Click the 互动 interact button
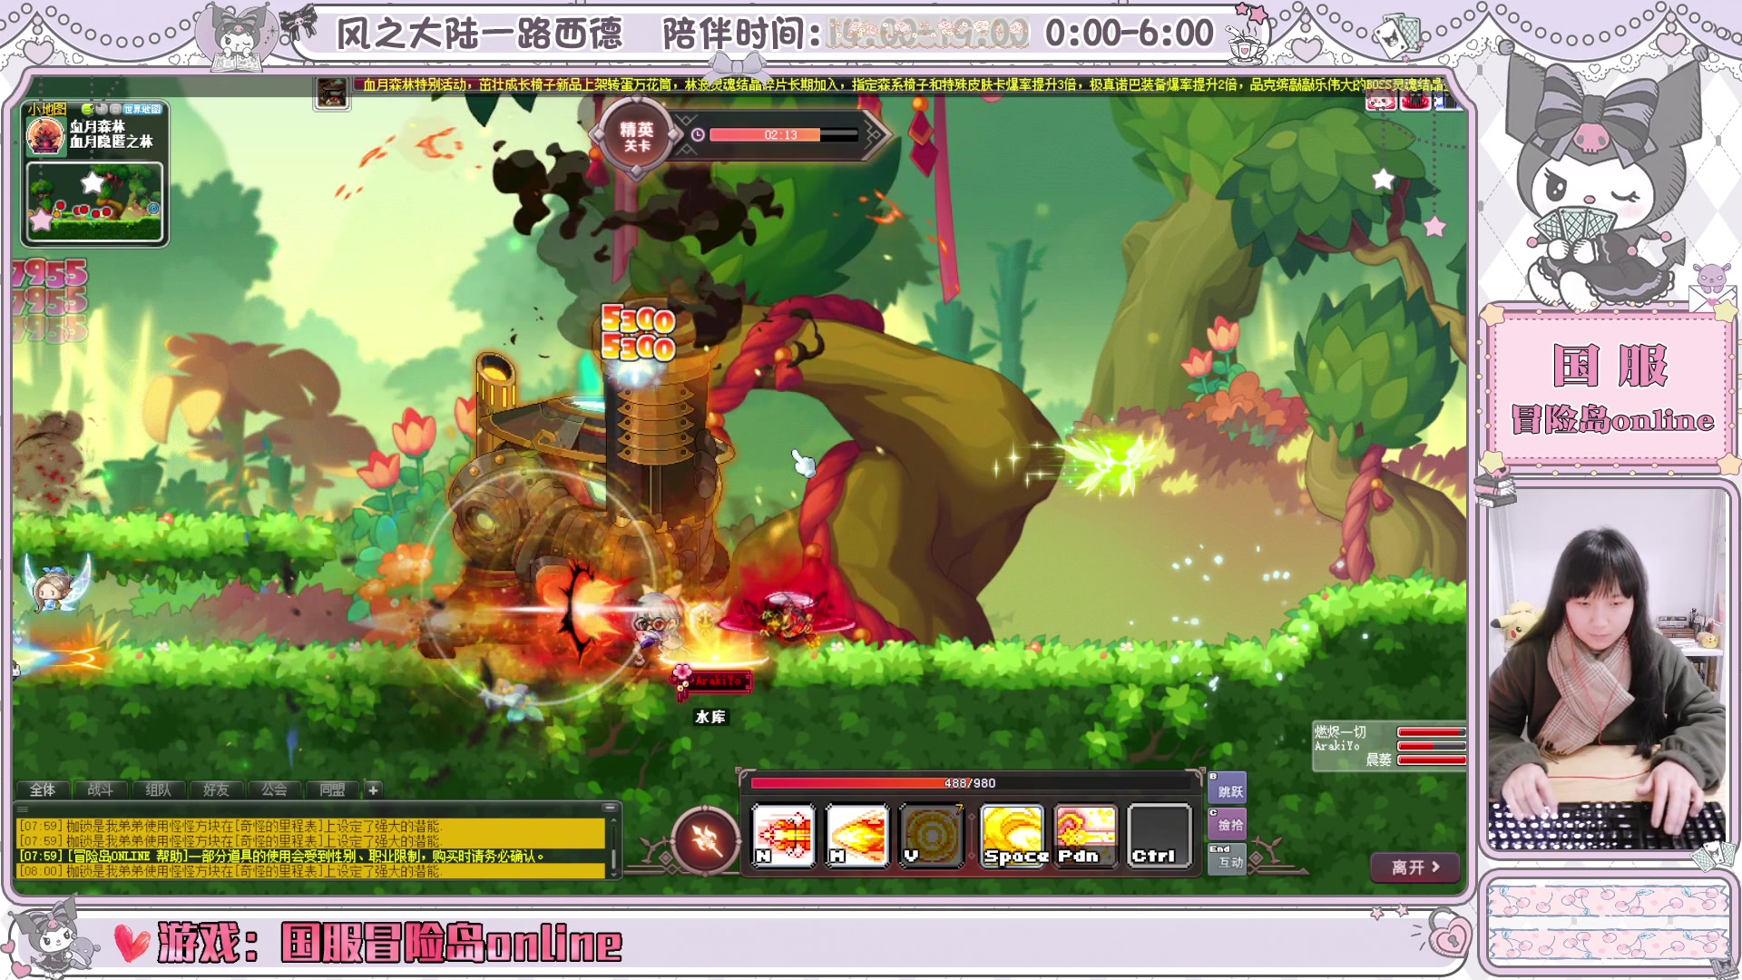This screenshot has height=980, width=1742. pyautogui.click(x=1228, y=859)
